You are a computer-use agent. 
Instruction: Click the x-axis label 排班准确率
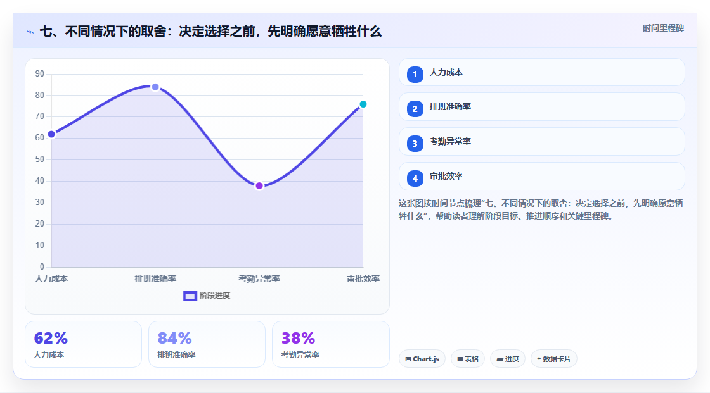coord(155,278)
